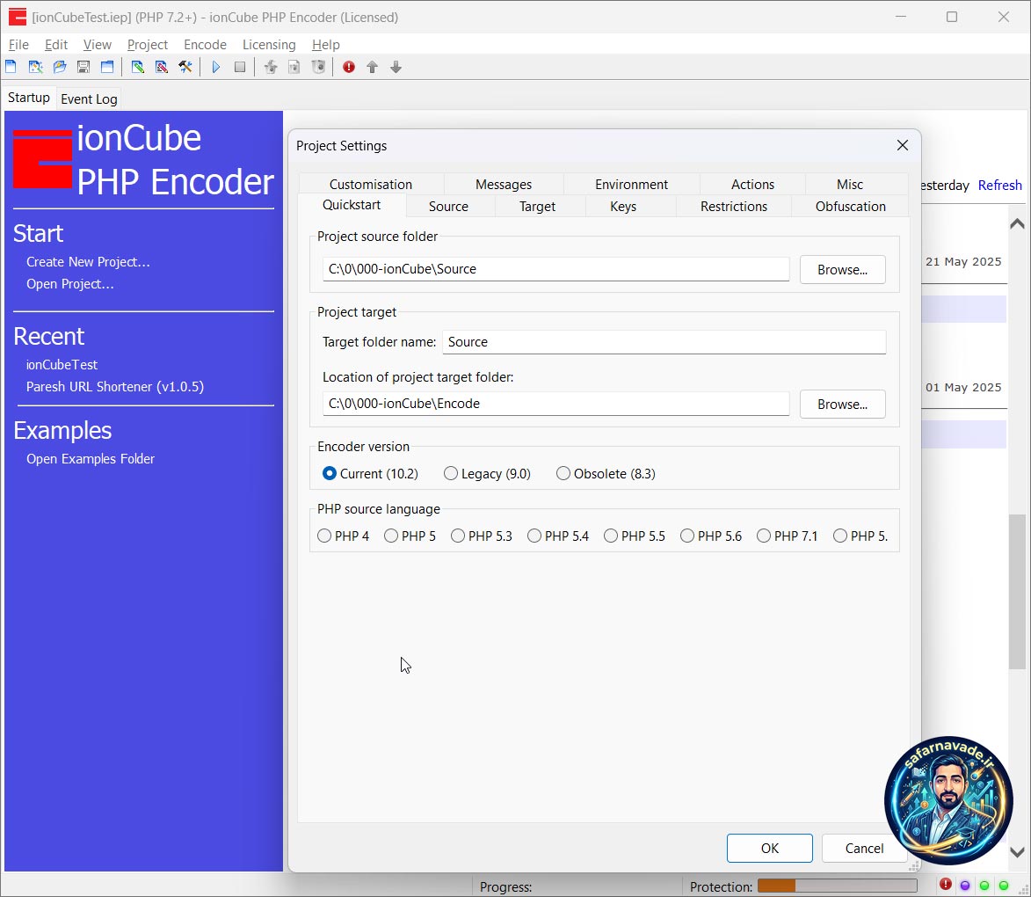Open the Obfuscation tab
The width and height of the screenshot is (1031, 897).
click(x=850, y=206)
